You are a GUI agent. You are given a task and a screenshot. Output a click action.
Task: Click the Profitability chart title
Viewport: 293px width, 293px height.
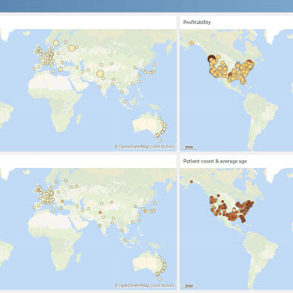197,23
